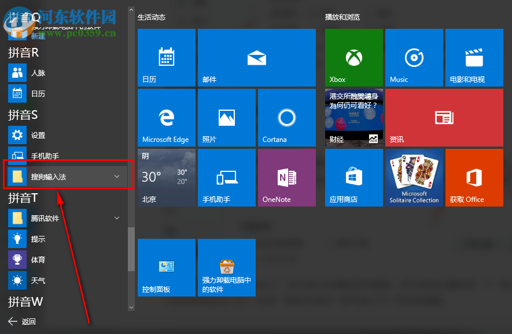Open the 强力卸载电脑中的软件 tile
Screen dimensions: 512x334
click(x=227, y=268)
